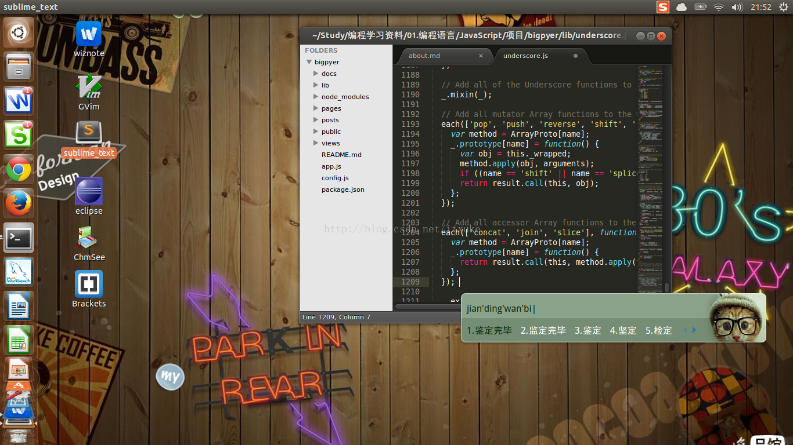The height and width of the screenshot is (445, 793).
Task: Open the wiznote desktop icon
Action: (89, 35)
